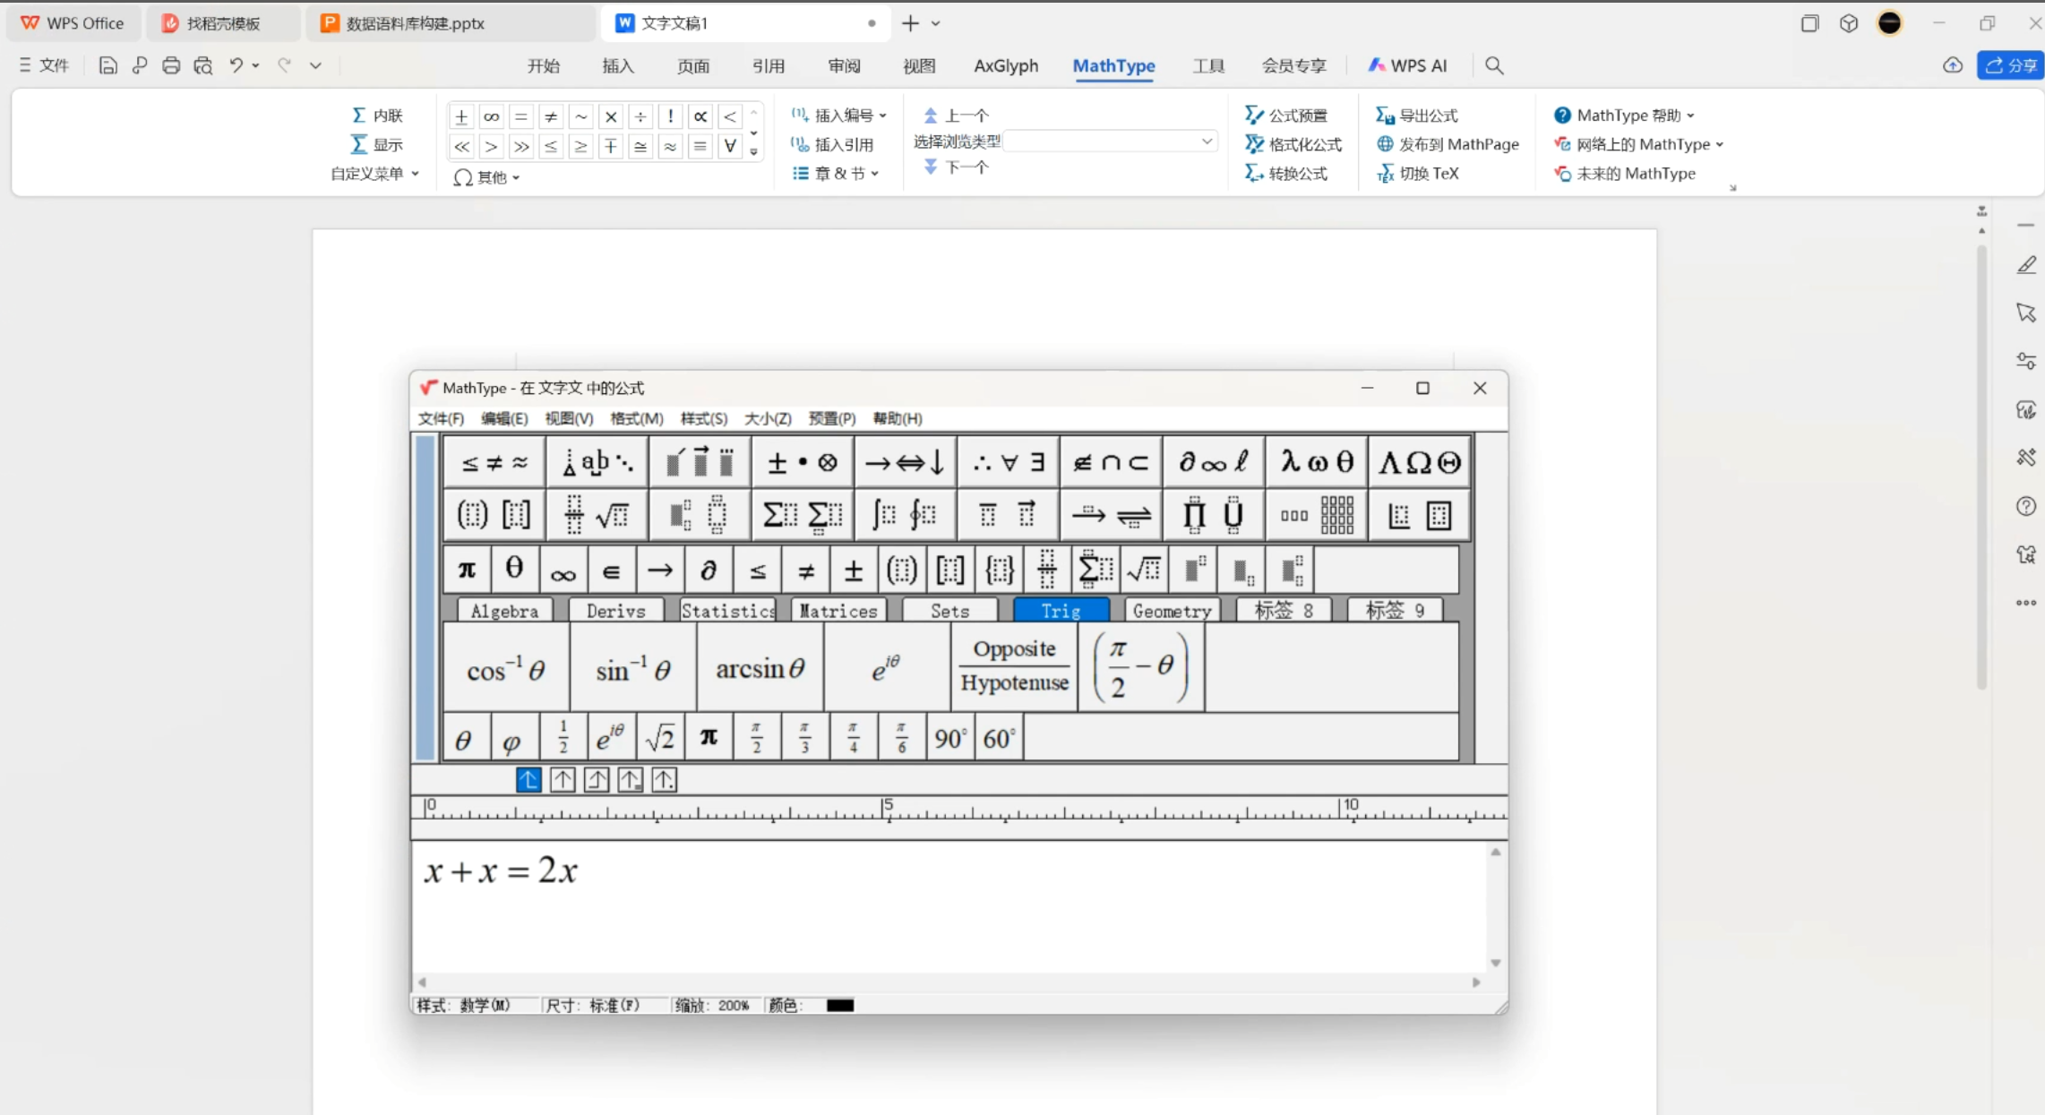
Task: Open set theory symbols palette
Action: tap(1111, 462)
